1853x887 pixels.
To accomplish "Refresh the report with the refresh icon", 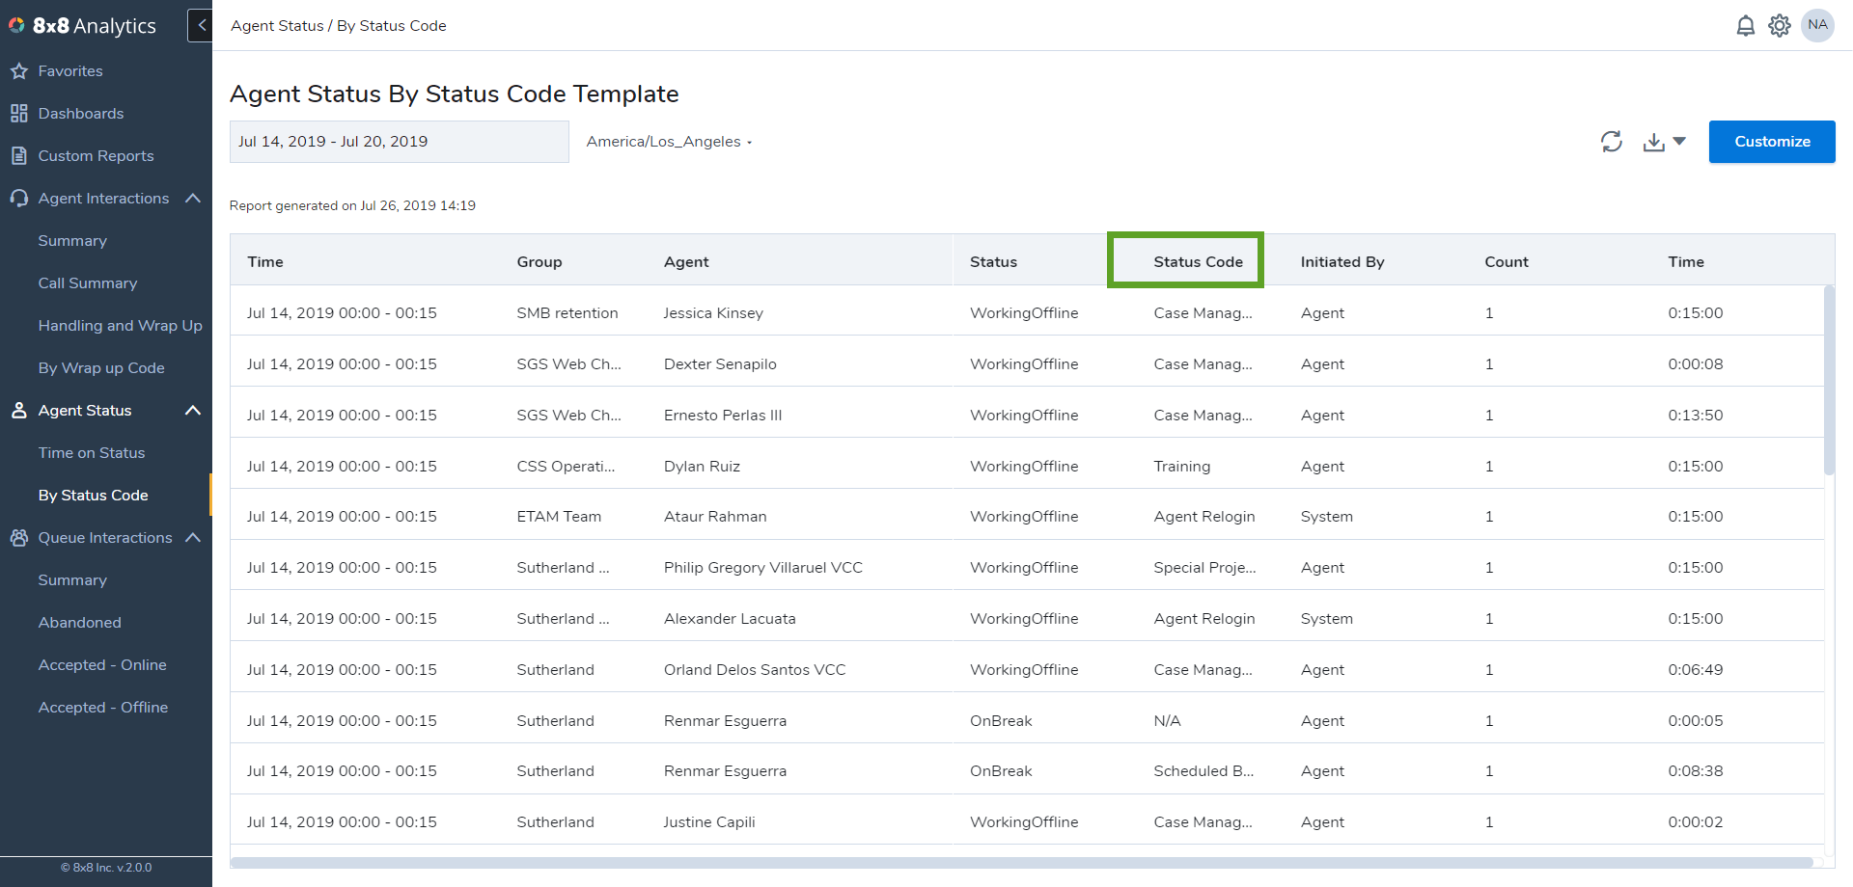I will point(1612,142).
